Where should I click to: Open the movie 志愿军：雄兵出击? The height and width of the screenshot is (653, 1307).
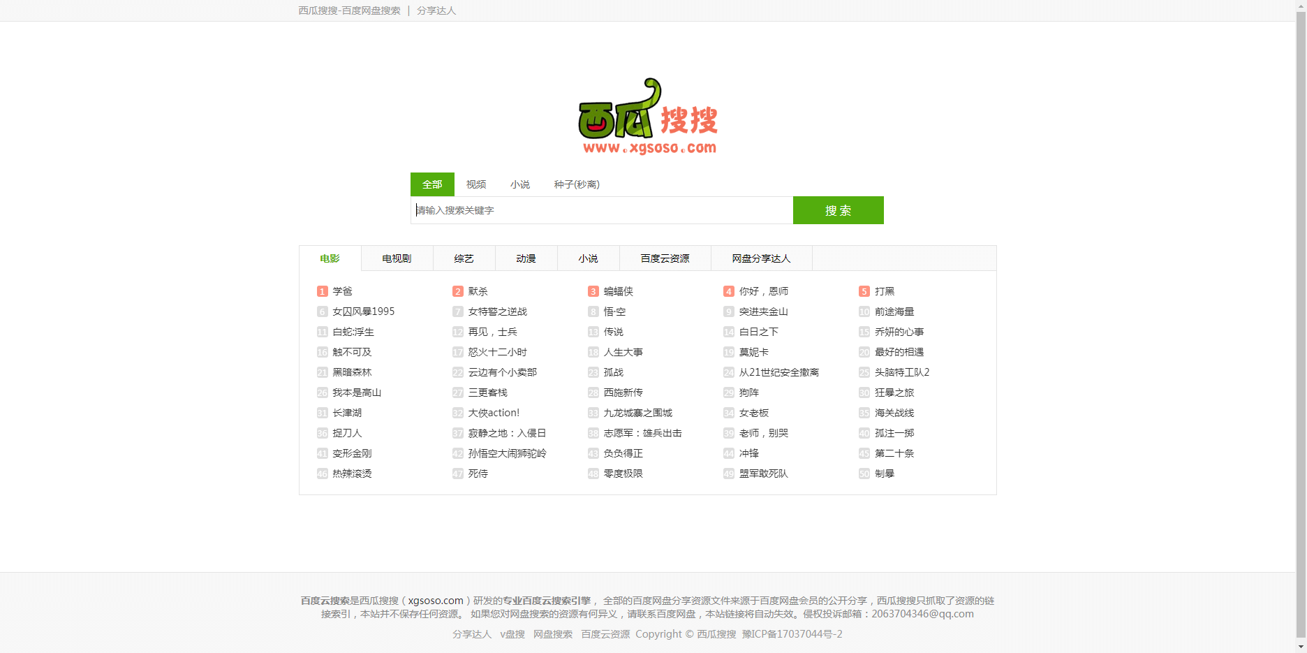click(643, 433)
